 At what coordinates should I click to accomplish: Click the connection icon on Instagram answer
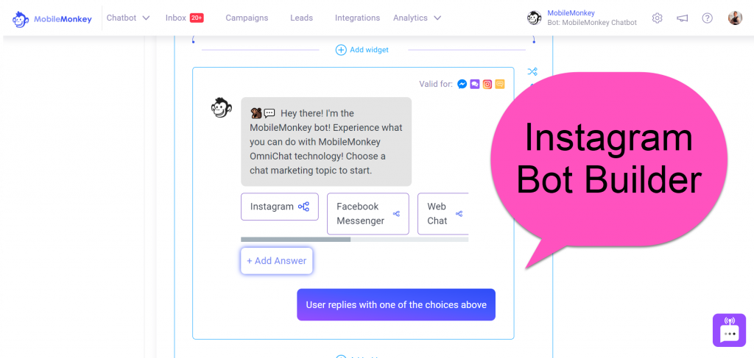(x=303, y=207)
